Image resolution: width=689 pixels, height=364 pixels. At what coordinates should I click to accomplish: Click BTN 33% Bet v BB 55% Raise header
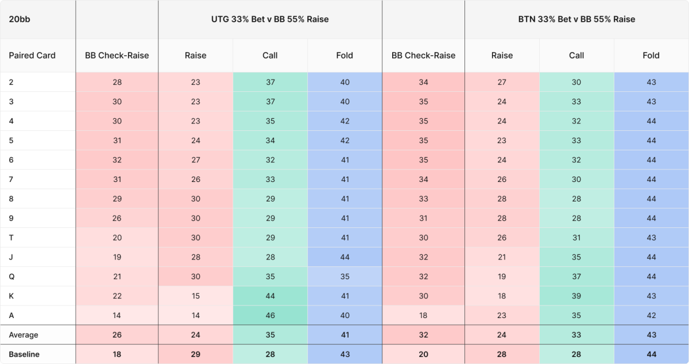tap(576, 20)
